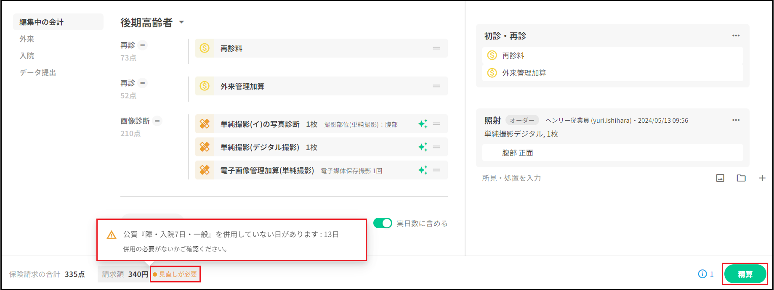This screenshot has height=290, width=774.
Task: Click the coin icon on the 再診料 row
Action: 205,48
